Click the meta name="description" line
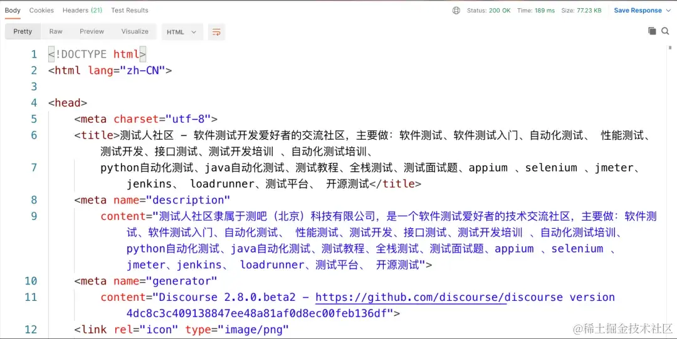Viewport: 677px width, 339px height. click(152, 201)
